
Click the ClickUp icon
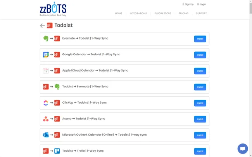(x=46, y=103)
